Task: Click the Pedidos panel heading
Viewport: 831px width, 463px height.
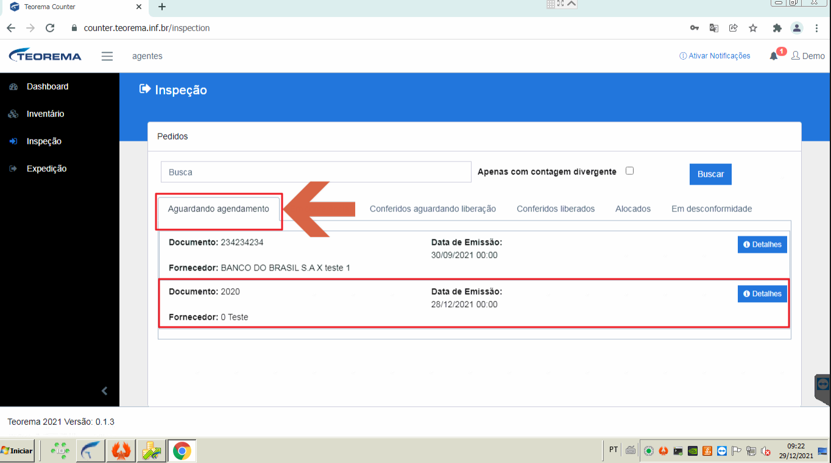Action: tap(172, 136)
